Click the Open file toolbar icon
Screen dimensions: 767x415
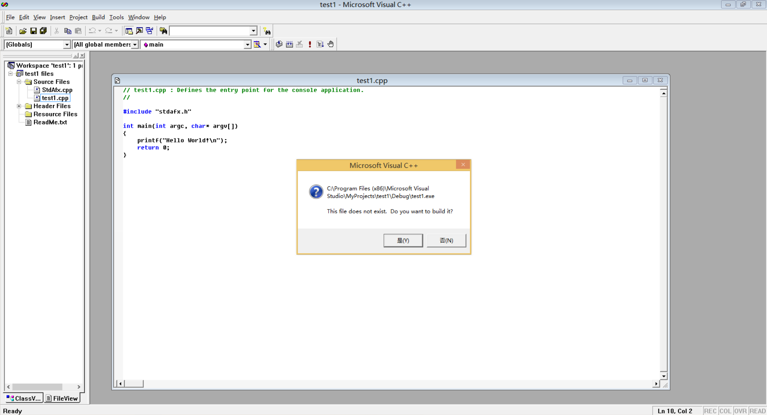pos(23,31)
